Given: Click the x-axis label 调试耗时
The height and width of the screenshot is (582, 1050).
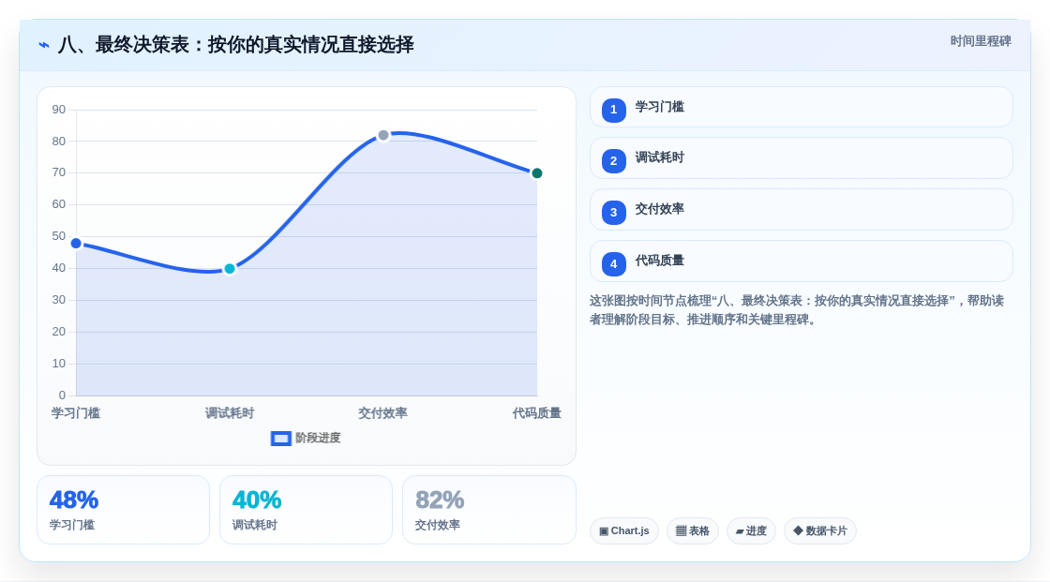Looking at the screenshot, I should tap(230, 413).
